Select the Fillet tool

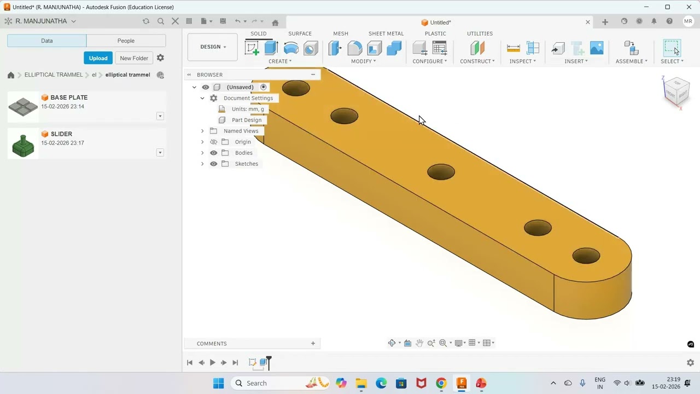pyautogui.click(x=354, y=48)
